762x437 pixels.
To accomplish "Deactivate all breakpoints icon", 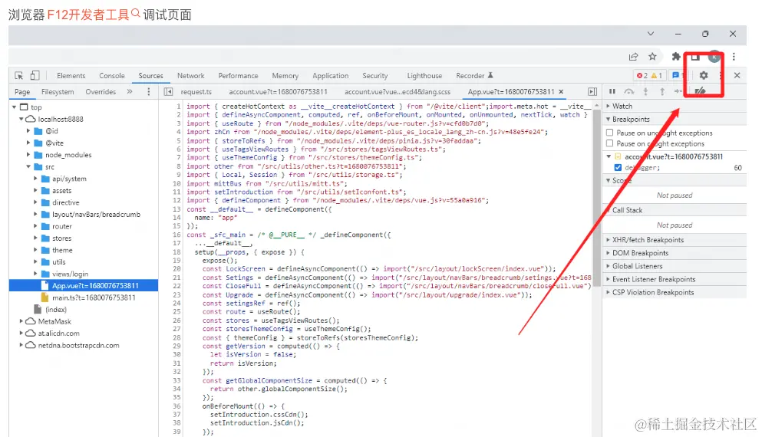I will [700, 91].
